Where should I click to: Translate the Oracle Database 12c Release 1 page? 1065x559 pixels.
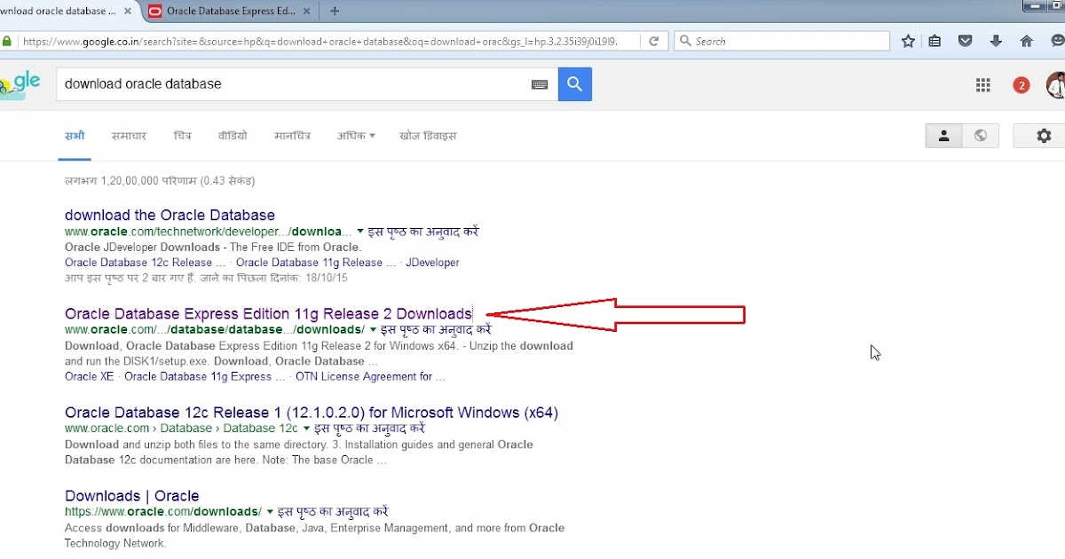coord(370,429)
